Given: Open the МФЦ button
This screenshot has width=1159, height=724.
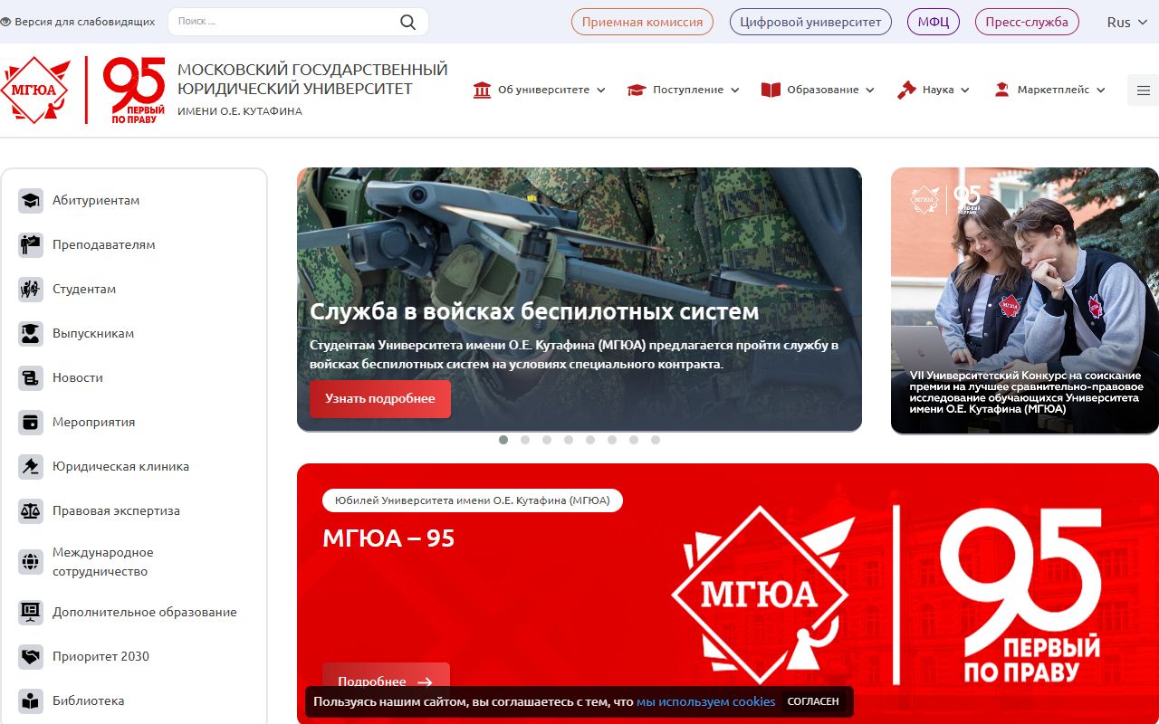Looking at the screenshot, I should click(x=933, y=22).
